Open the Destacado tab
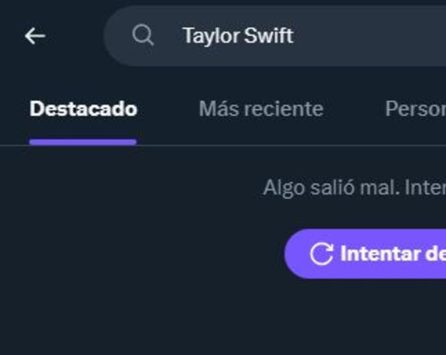The width and height of the screenshot is (446, 355). (83, 109)
